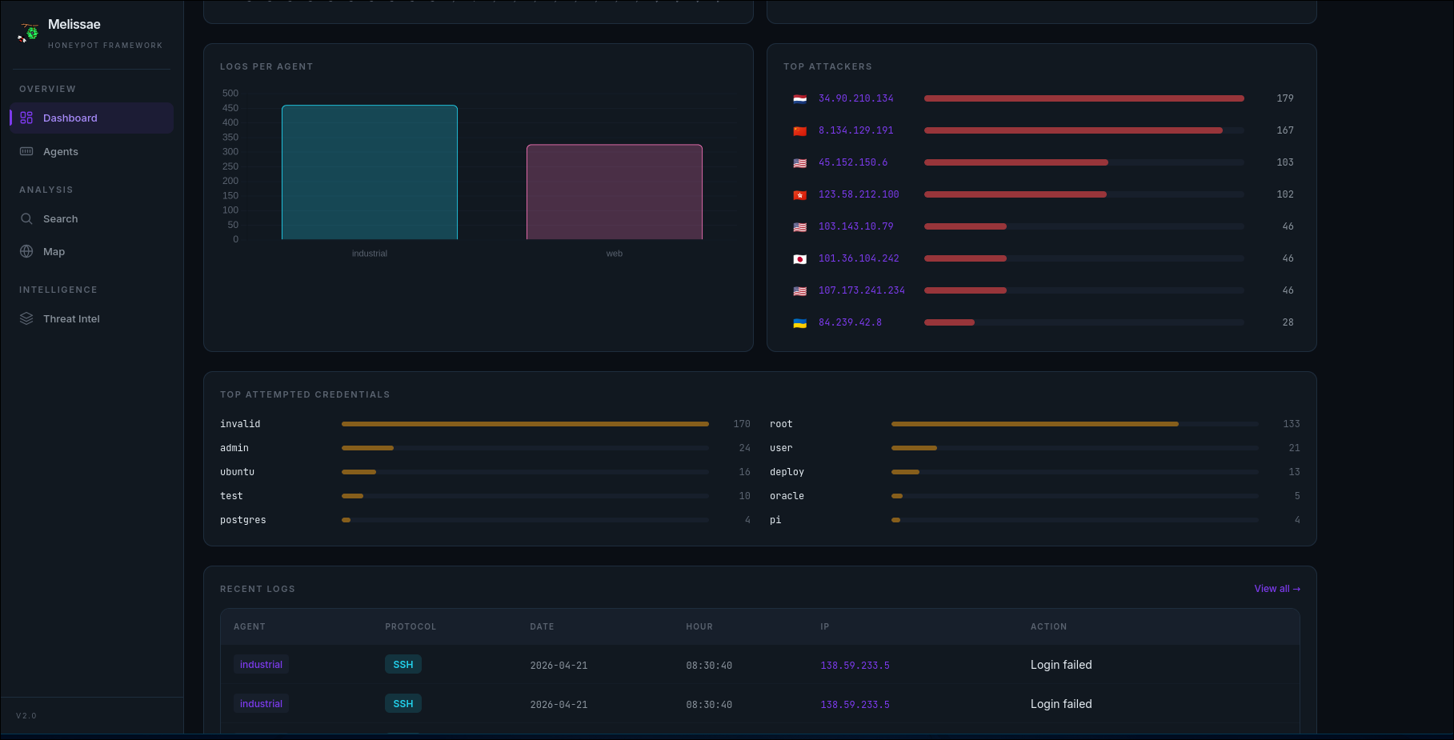
Task: Click the Melissae title text
Action: click(x=74, y=25)
